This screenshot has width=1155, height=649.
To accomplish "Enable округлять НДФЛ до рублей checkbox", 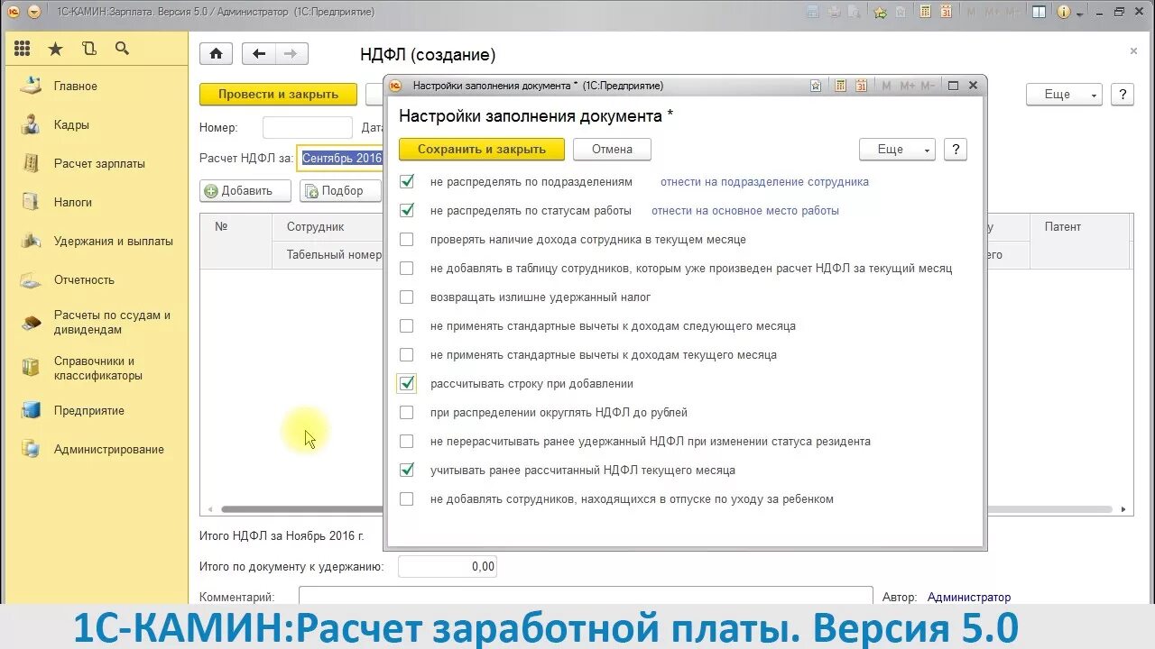I will point(407,413).
